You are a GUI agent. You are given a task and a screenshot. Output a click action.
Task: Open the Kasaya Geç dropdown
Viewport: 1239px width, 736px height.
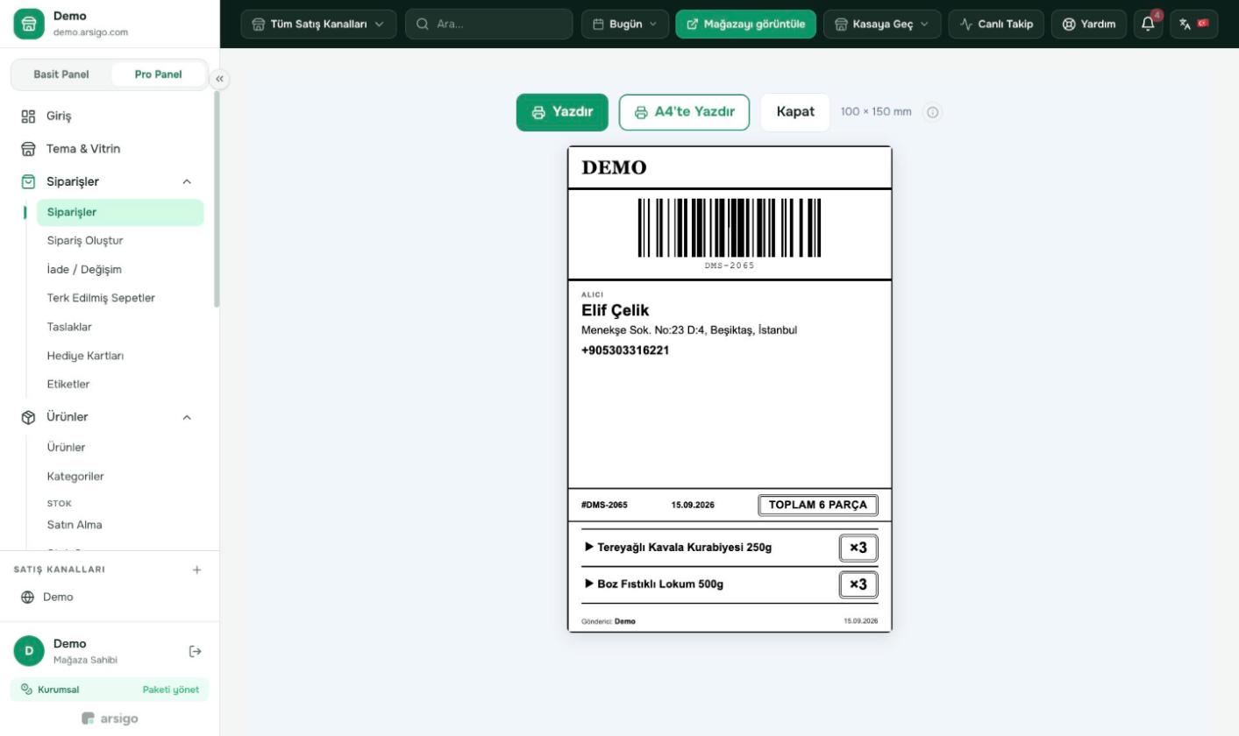[882, 24]
